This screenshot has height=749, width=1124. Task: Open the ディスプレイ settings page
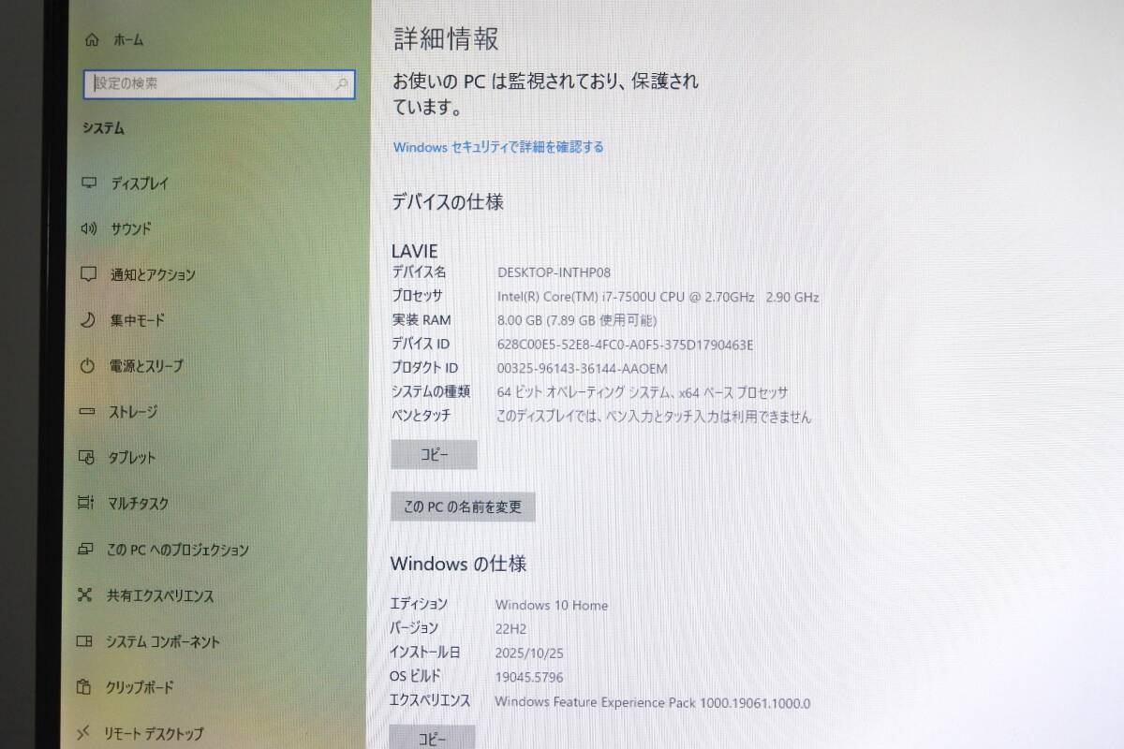(x=139, y=184)
